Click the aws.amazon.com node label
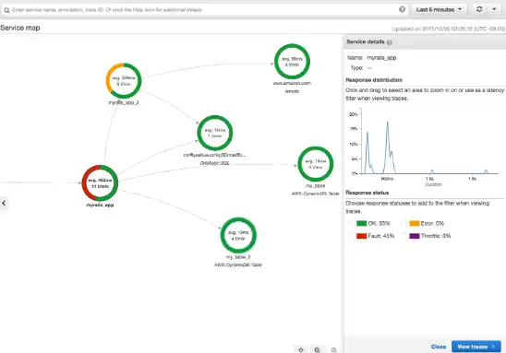 coord(292,83)
